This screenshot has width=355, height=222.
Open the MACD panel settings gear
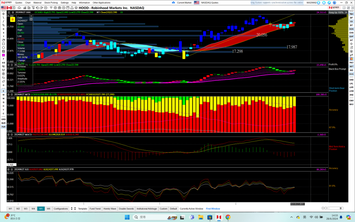coord(9,134)
